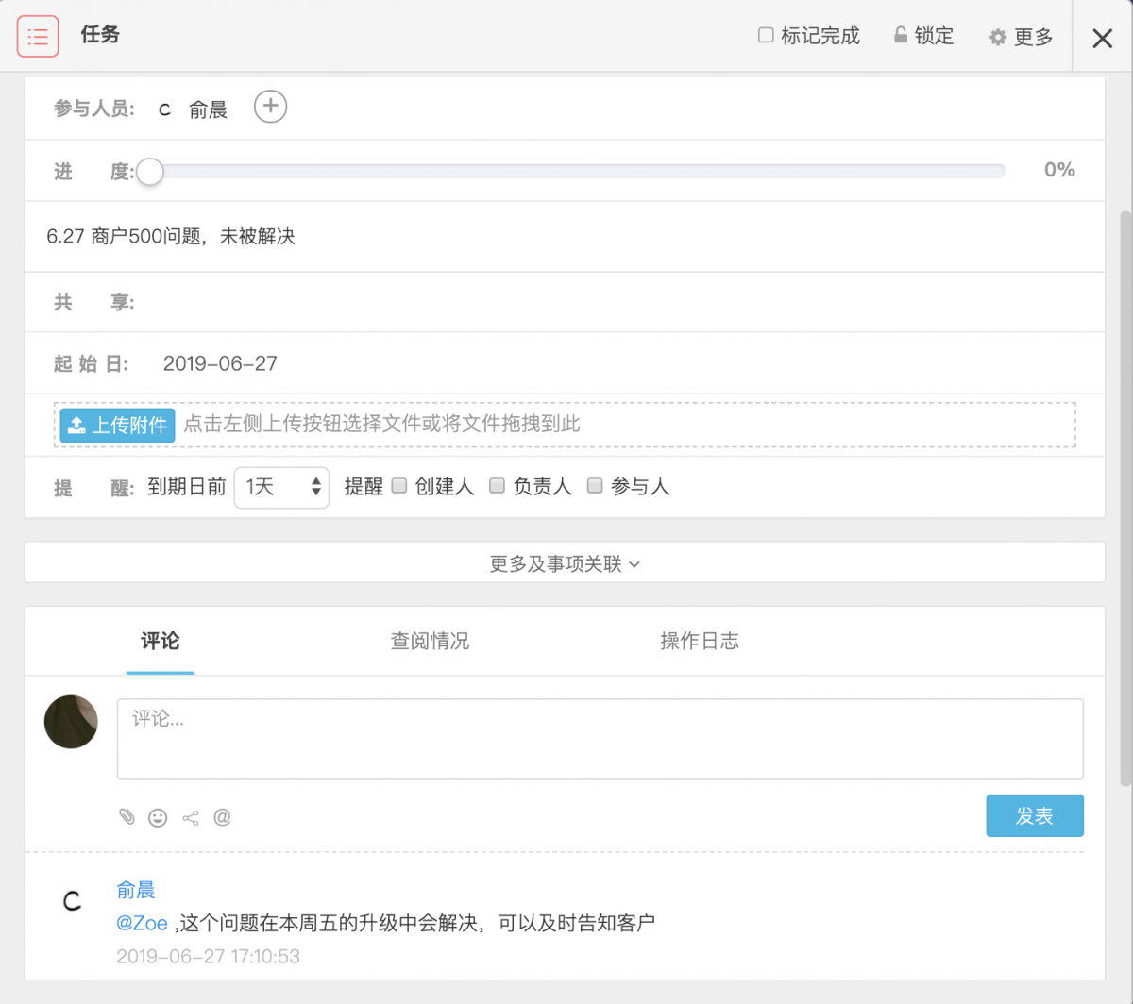Screen dimensions: 1133x1004
Task: Expand 更多及事项关联 section
Action: [x=565, y=562]
